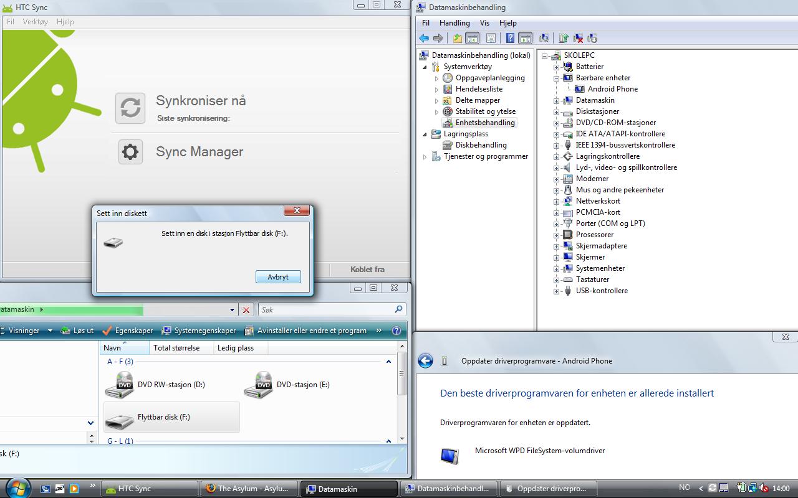Toggle the show/hide console tree toolbar button
Screen dimensions: 798x498
click(x=473, y=39)
